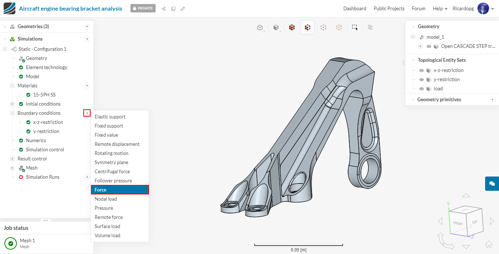The width and height of the screenshot is (499, 254).
Task: Collapse the Static - Configuration 1 tree node
Action: [5, 49]
